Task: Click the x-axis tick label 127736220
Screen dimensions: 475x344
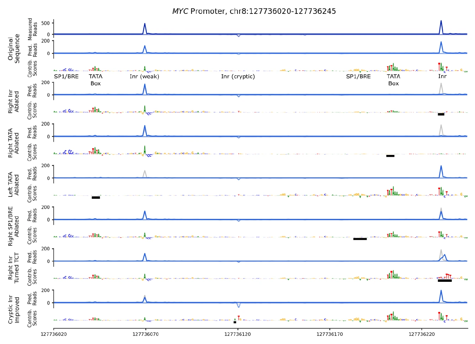Action: click(422, 334)
